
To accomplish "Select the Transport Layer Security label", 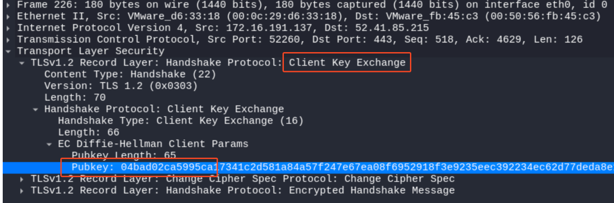I will tap(91, 51).
